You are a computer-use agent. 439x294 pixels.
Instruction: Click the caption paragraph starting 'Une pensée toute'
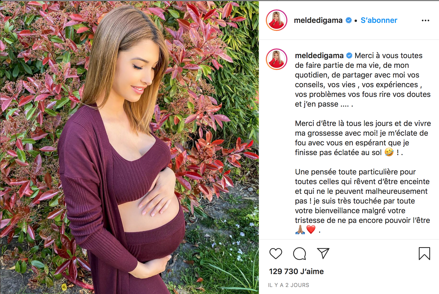[x=363, y=201]
